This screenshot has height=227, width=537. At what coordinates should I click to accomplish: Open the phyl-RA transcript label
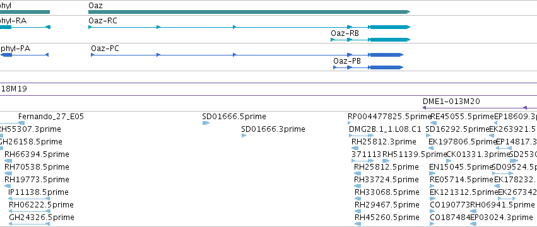point(13,21)
